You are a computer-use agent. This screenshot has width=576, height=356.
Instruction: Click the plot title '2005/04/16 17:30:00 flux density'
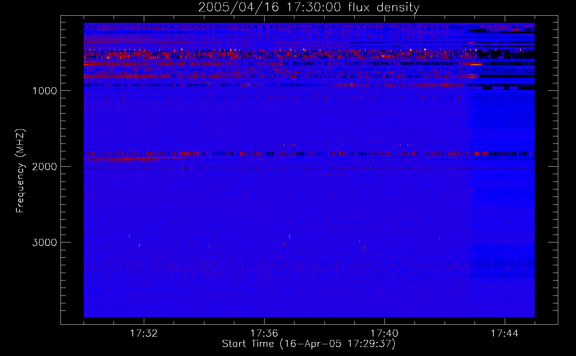click(309, 7)
